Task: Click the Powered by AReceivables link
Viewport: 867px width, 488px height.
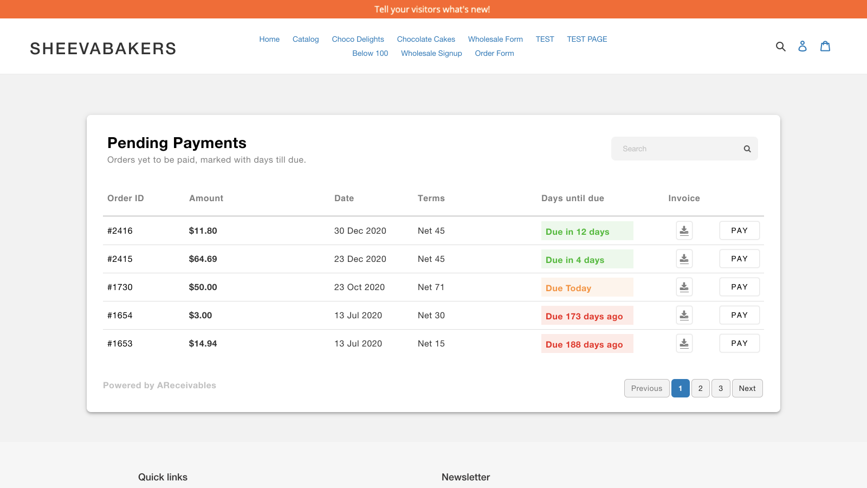Action: pyautogui.click(x=159, y=385)
